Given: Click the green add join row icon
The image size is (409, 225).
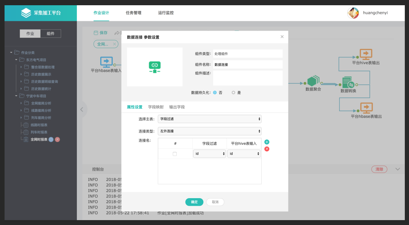Looking at the screenshot, I should [x=267, y=142].
